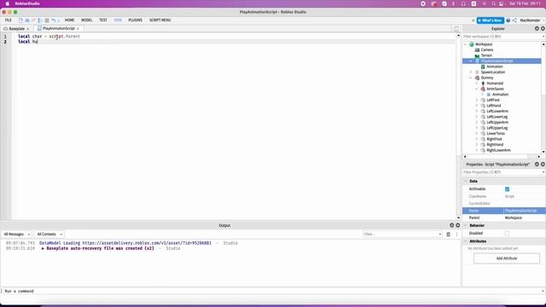This screenshot has width=546, height=307.
Task: Select Animation under AnimSaves
Action: click(x=500, y=95)
